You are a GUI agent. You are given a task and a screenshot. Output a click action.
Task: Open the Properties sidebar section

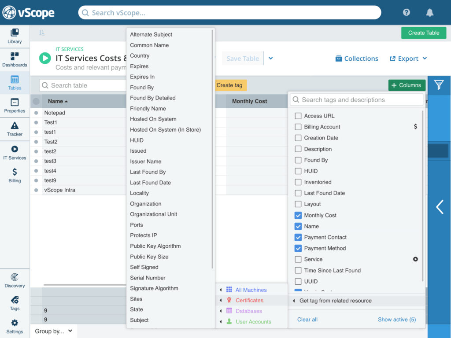tap(15, 106)
